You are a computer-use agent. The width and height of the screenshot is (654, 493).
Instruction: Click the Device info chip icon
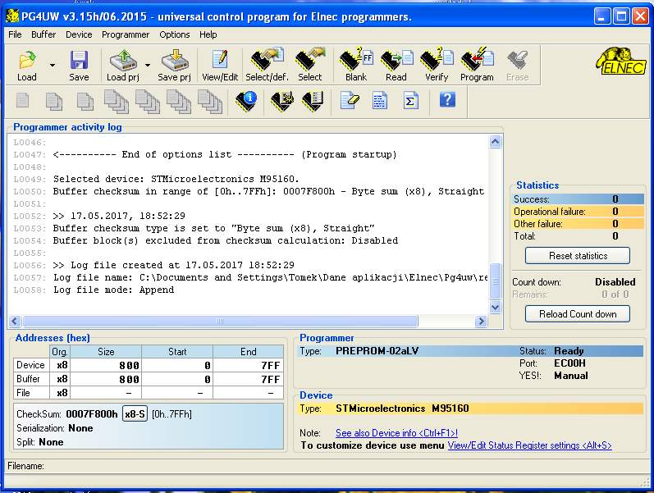[x=246, y=101]
